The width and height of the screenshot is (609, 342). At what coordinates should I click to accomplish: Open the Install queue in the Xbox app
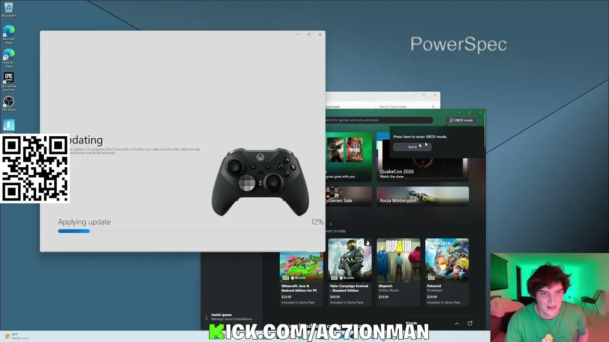(232, 317)
